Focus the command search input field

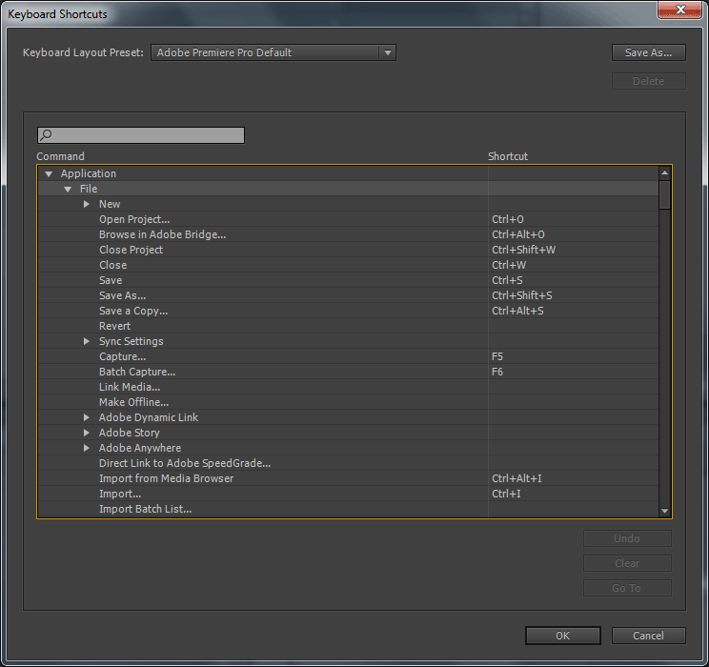pyautogui.click(x=141, y=135)
